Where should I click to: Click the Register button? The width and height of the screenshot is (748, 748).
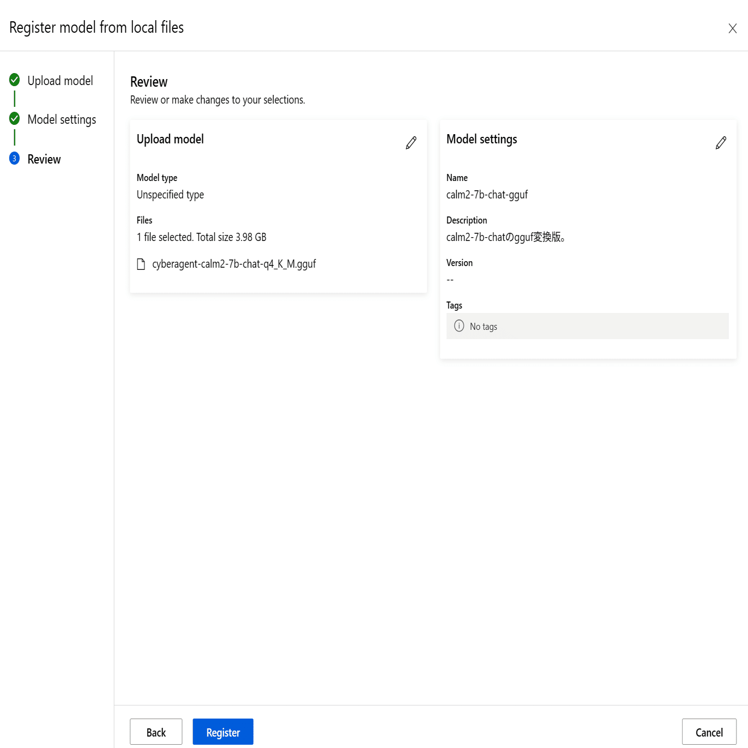click(x=223, y=732)
